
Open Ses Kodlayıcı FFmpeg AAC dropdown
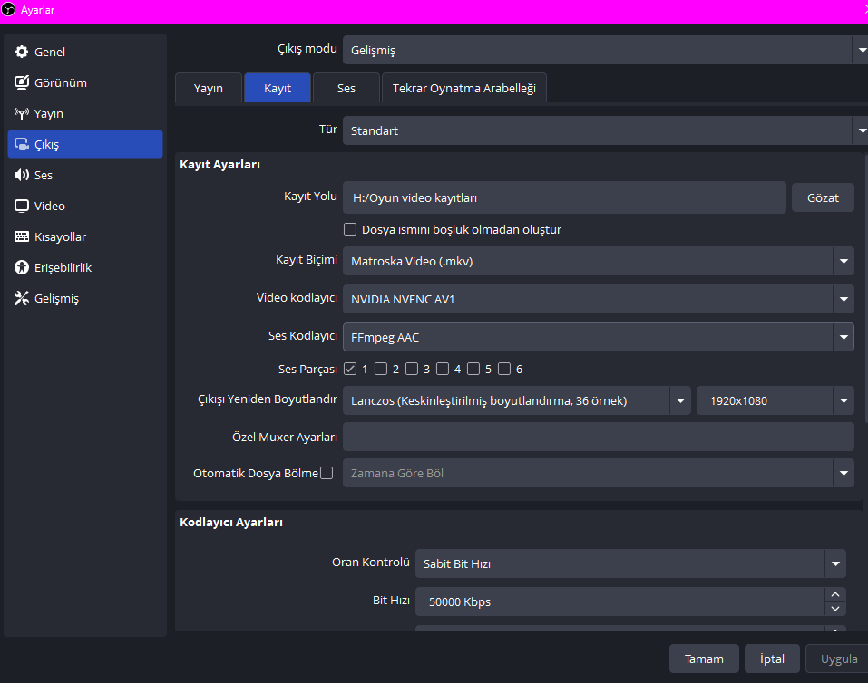599,337
